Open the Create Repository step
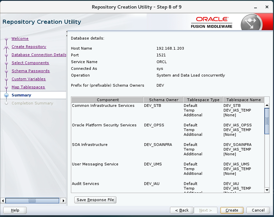This screenshot has height=217, width=274. (x=29, y=47)
